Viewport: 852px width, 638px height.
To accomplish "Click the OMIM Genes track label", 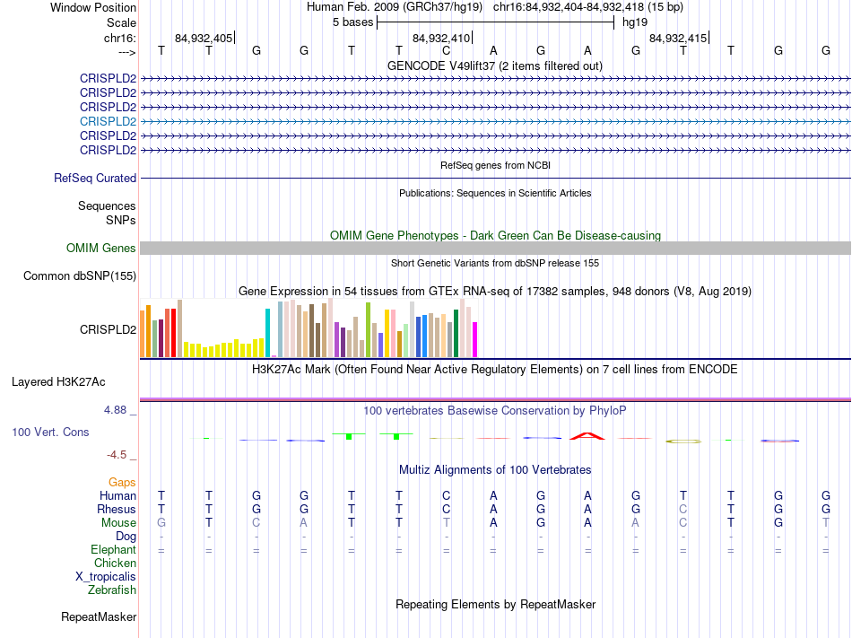I will point(101,248).
